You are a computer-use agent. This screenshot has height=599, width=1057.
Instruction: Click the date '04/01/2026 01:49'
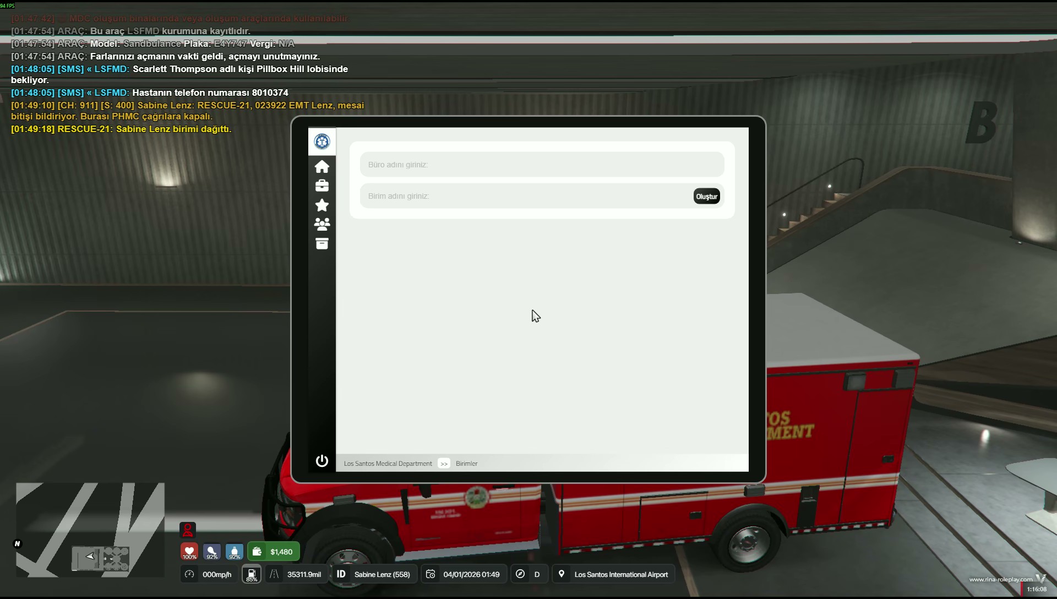click(471, 574)
